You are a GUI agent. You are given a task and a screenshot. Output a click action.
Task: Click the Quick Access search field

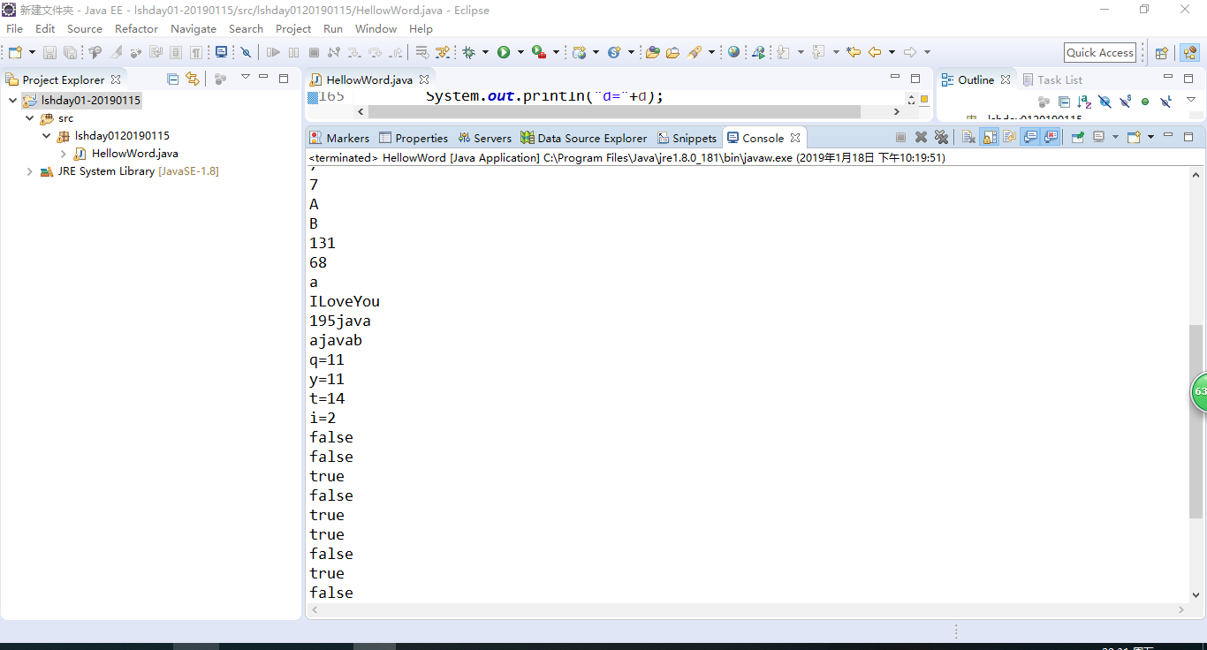point(1099,52)
